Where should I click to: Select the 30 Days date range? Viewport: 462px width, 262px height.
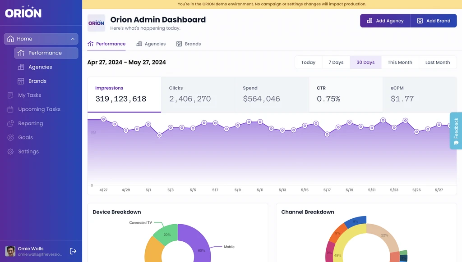[365, 62]
